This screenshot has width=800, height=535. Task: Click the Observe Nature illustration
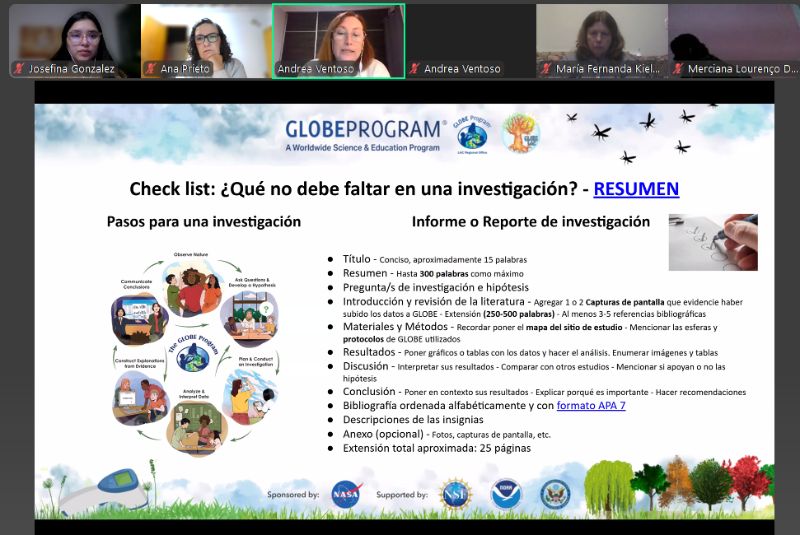pyautogui.click(x=194, y=288)
